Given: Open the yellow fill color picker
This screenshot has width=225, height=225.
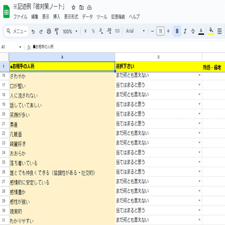Looking at the screenshot, I should (x=211, y=31).
